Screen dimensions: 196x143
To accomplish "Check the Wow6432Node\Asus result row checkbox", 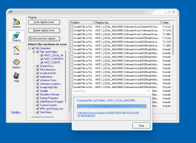I will pos(72,38).
